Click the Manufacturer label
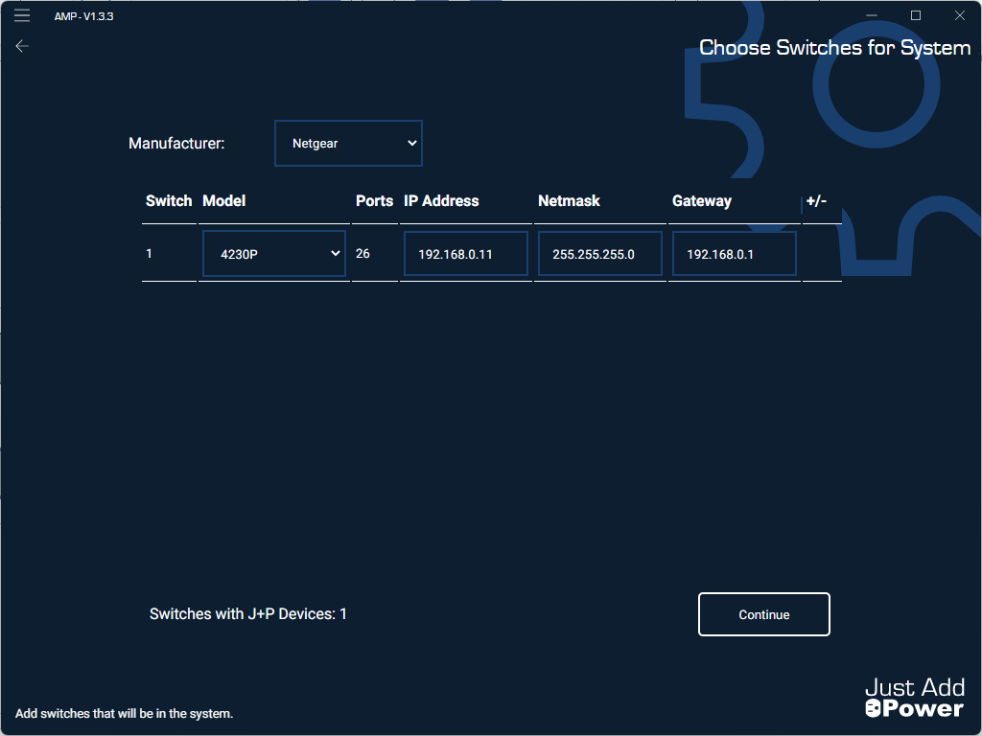The image size is (982, 736). point(176,144)
